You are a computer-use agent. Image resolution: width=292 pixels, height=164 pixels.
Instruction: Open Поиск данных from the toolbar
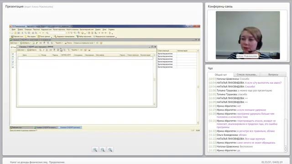click(x=44, y=36)
